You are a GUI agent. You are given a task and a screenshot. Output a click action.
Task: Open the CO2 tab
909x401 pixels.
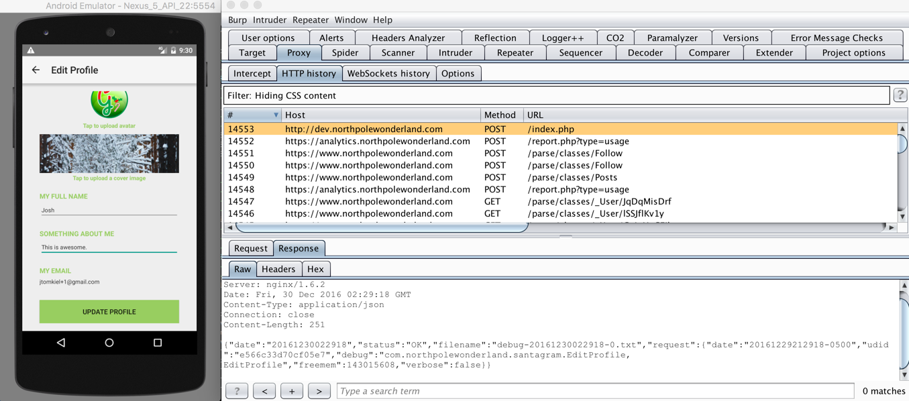pyautogui.click(x=615, y=38)
